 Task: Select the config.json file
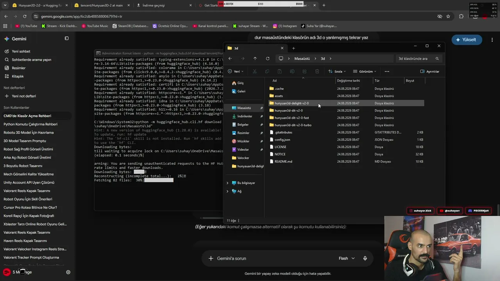click(x=346, y=140)
